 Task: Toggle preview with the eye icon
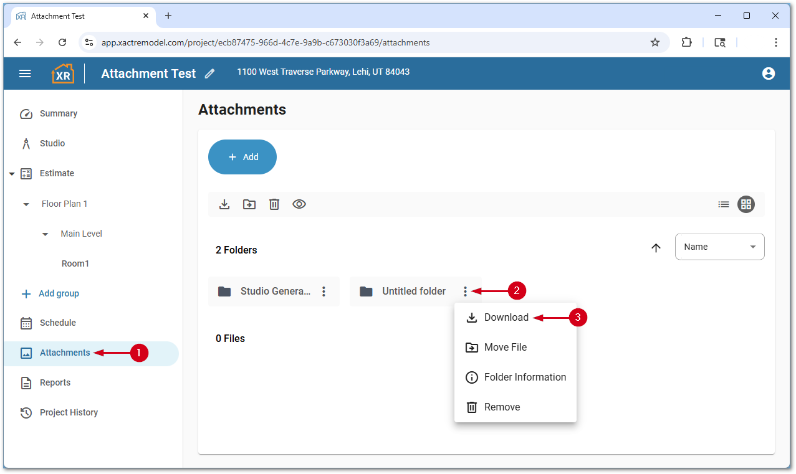[x=299, y=204]
